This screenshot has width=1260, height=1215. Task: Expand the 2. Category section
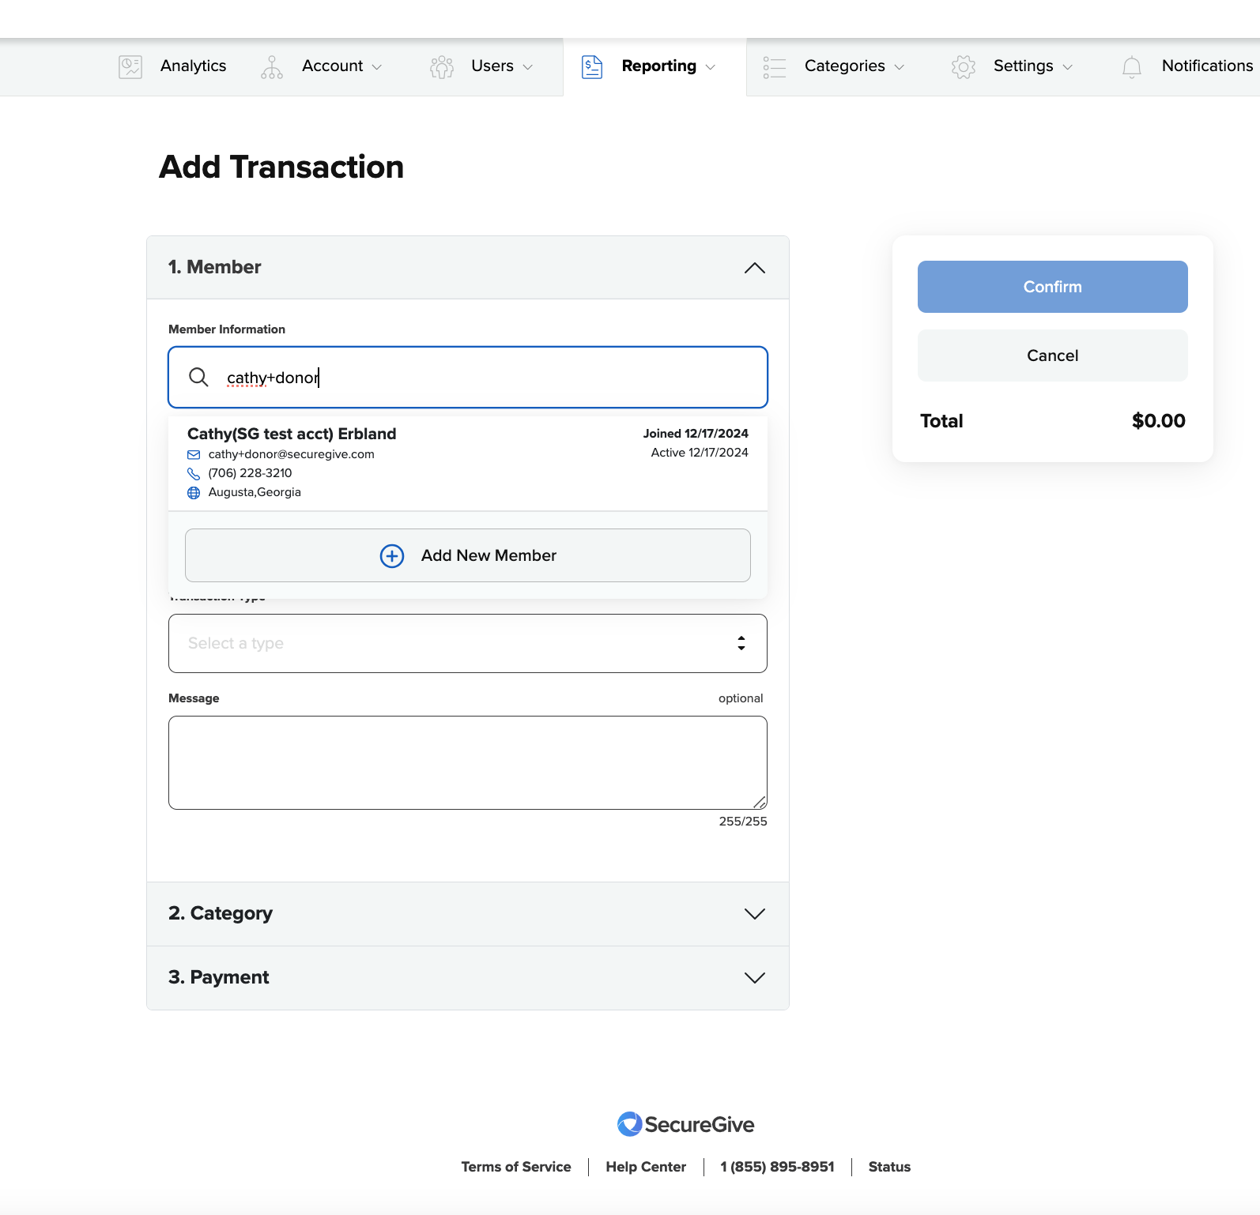(754, 914)
